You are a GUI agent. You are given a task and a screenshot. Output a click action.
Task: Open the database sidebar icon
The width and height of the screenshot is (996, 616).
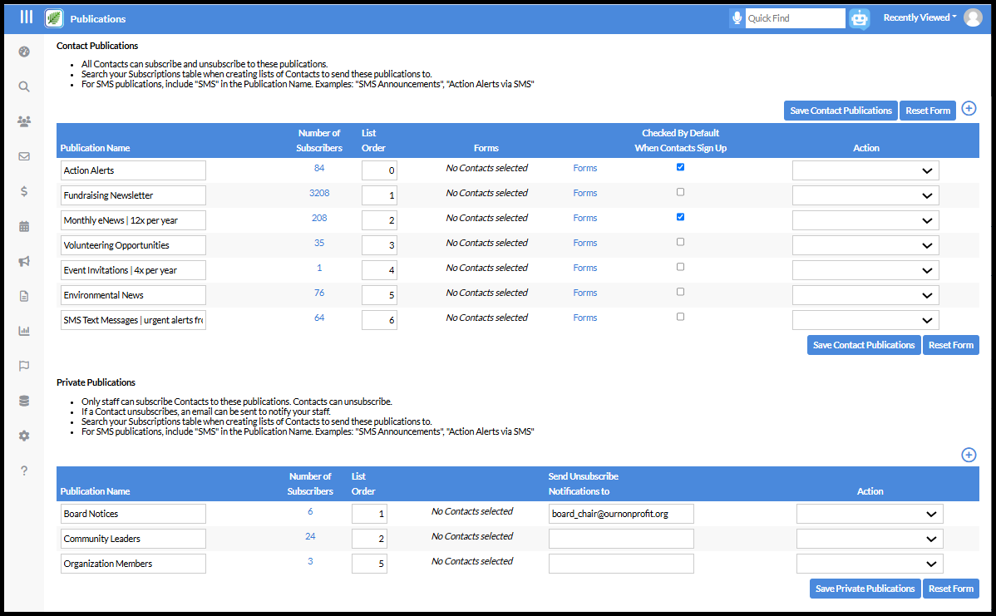pos(24,401)
